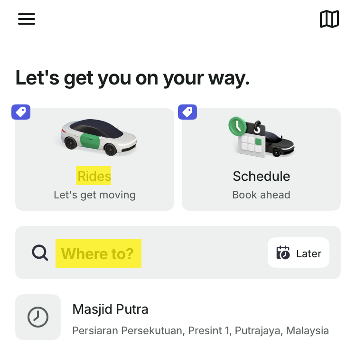Click the magnifying glass search icon
The image size is (356, 347).
pyautogui.click(x=40, y=253)
